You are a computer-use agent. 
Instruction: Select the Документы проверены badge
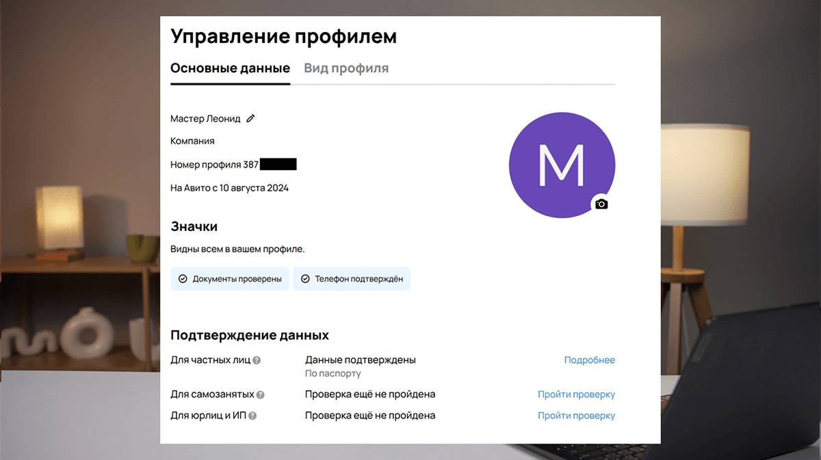click(230, 279)
